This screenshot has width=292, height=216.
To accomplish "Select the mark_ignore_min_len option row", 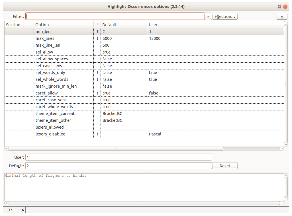I will 144,86.
